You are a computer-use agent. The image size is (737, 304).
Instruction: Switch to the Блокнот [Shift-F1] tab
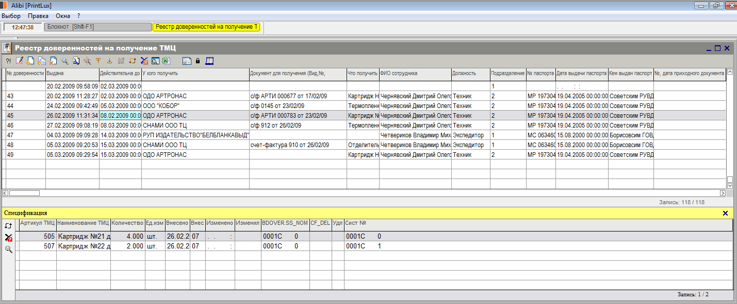(x=97, y=27)
